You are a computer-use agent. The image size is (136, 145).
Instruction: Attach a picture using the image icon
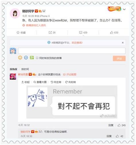point(32,58)
